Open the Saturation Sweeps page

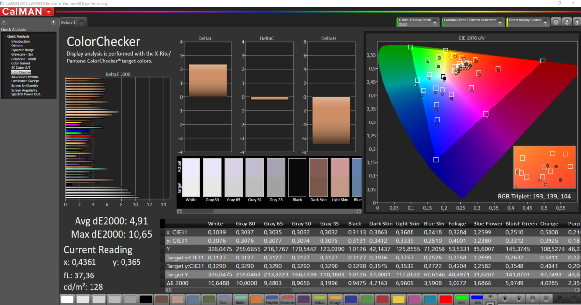[24, 76]
